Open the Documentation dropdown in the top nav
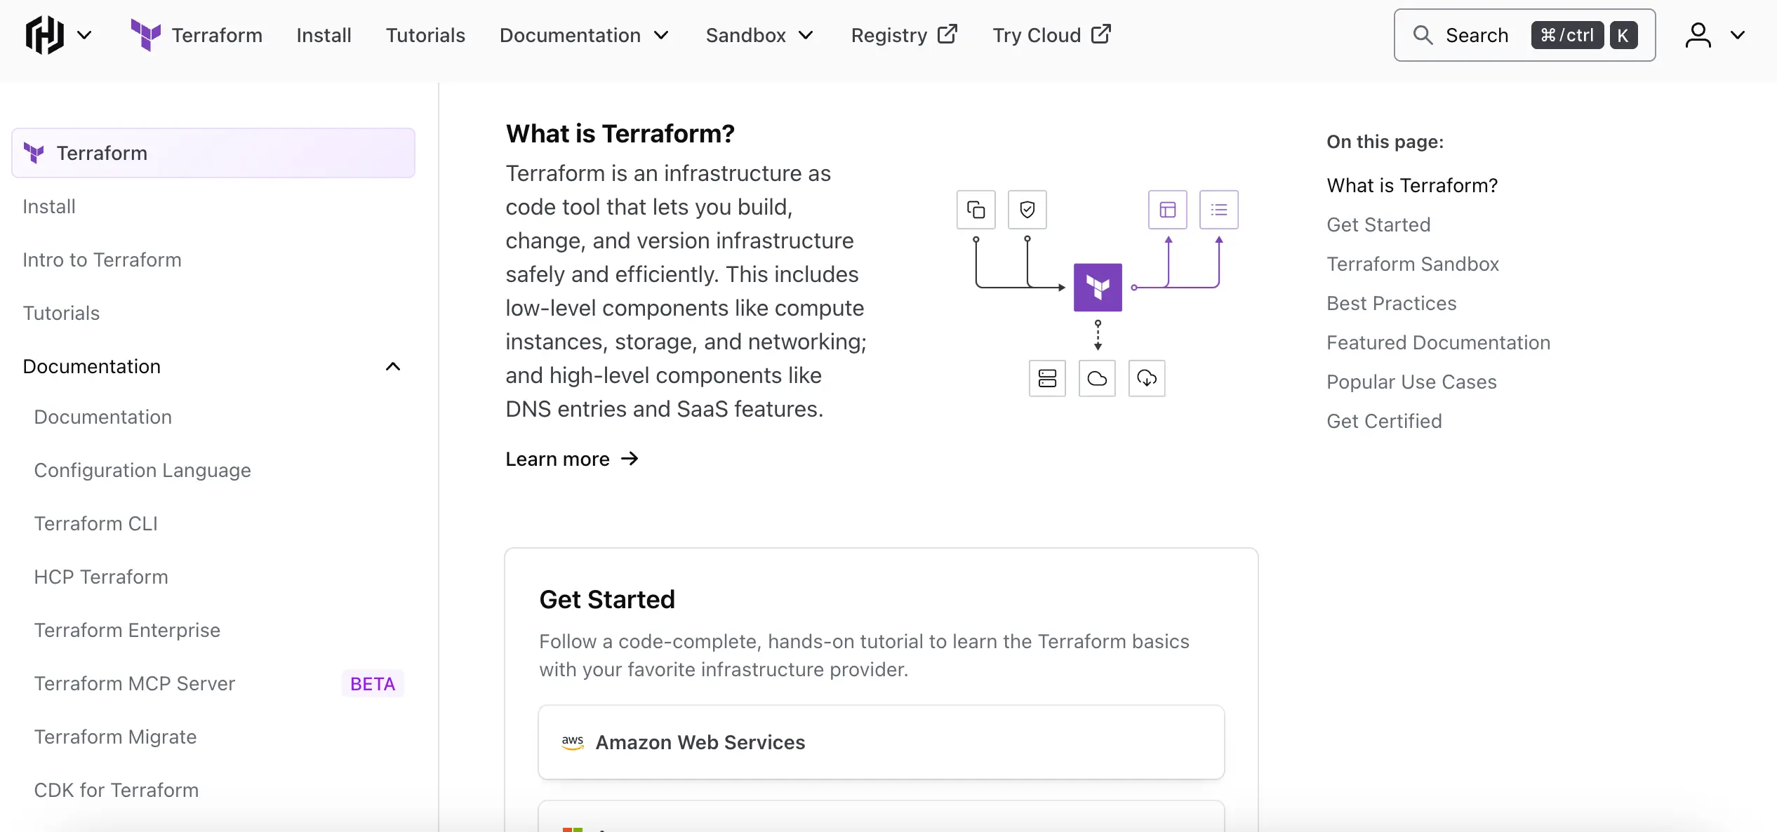The height and width of the screenshot is (832, 1777). click(583, 34)
